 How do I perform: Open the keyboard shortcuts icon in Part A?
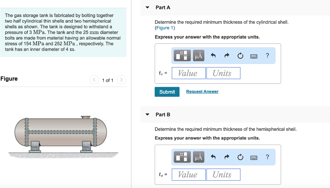[254, 56]
